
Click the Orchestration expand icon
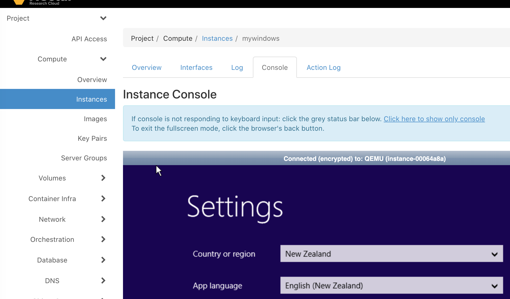103,239
